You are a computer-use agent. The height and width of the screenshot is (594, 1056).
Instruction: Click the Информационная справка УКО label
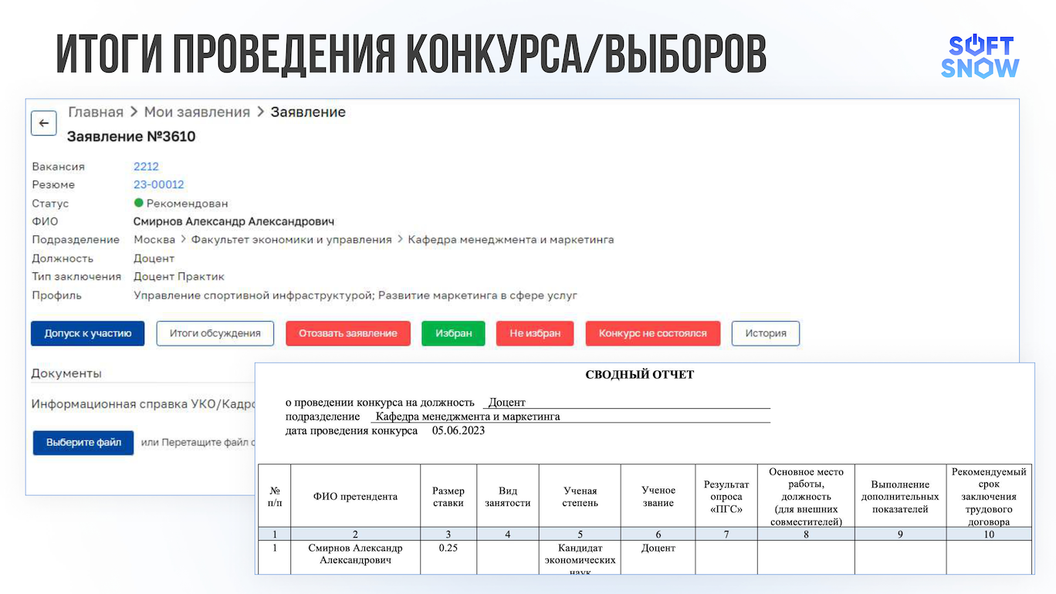pyautogui.click(x=144, y=404)
